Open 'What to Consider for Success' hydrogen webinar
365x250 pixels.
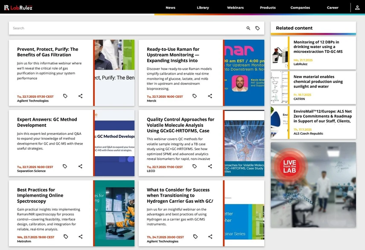[180, 195]
